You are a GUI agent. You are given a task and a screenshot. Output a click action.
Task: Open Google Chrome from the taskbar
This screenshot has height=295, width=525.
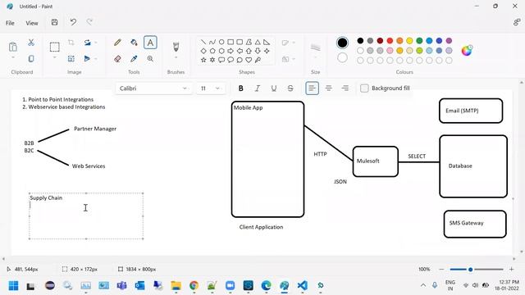click(194, 286)
